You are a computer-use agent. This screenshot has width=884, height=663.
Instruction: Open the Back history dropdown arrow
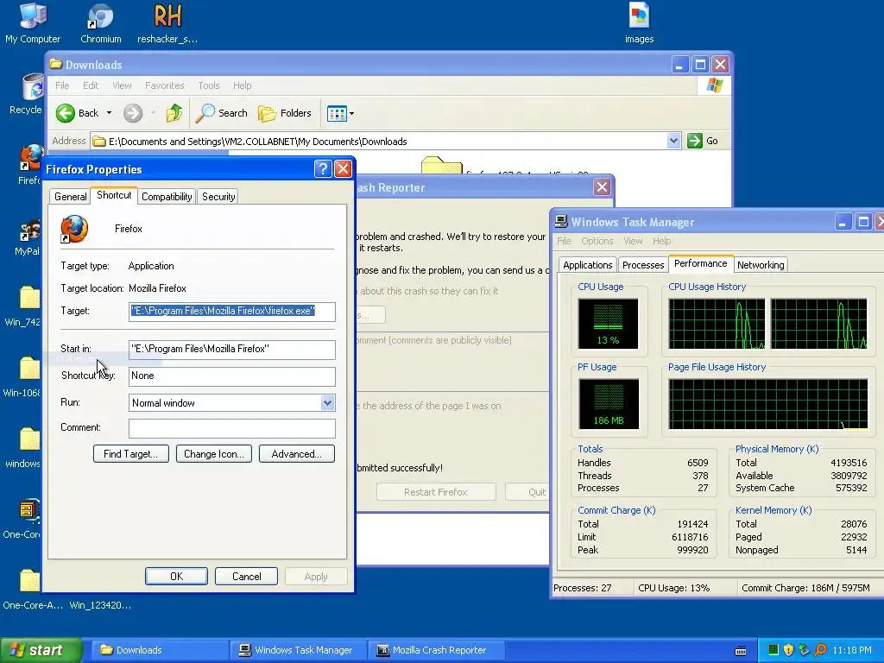110,113
